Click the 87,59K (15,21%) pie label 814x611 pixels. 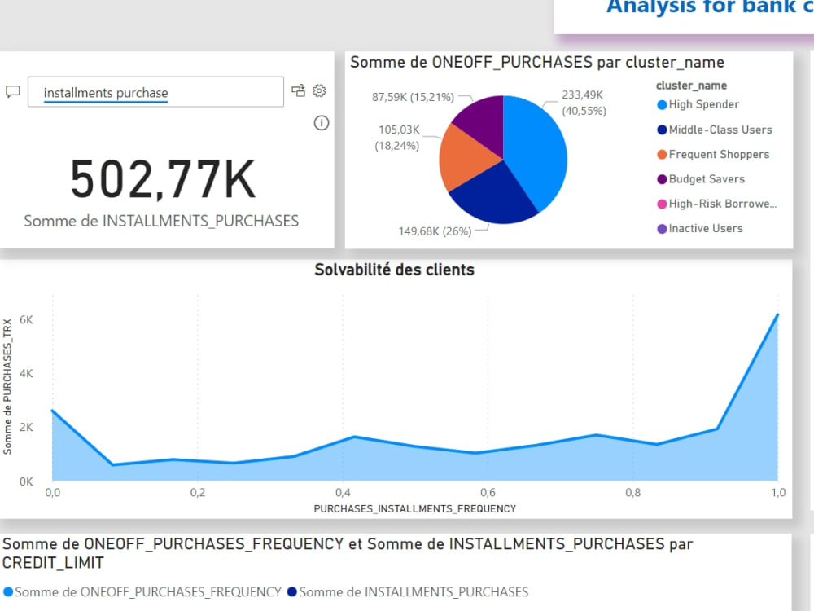coord(413,97)
